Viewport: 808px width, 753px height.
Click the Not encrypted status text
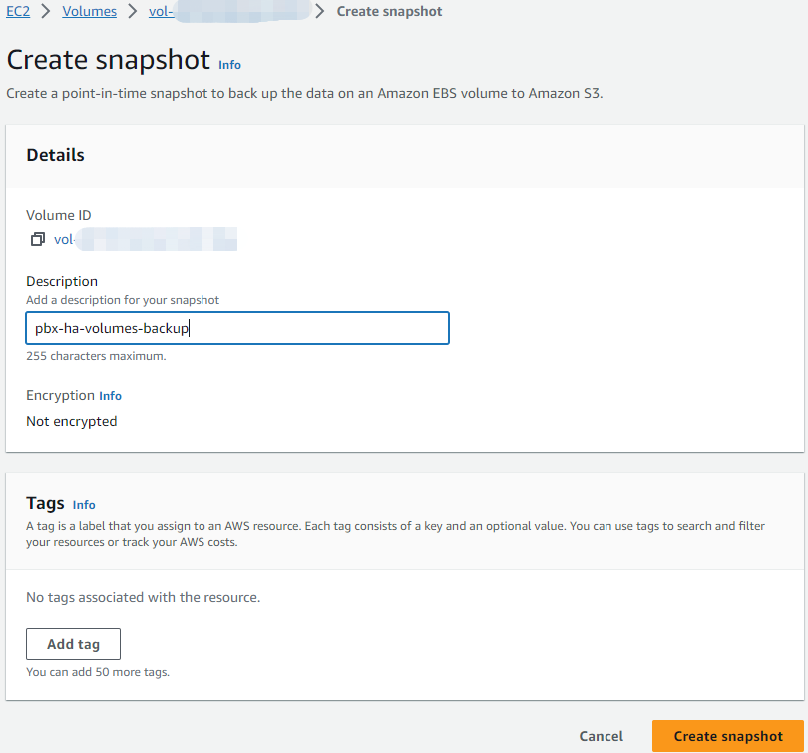(x=71, y=421)
